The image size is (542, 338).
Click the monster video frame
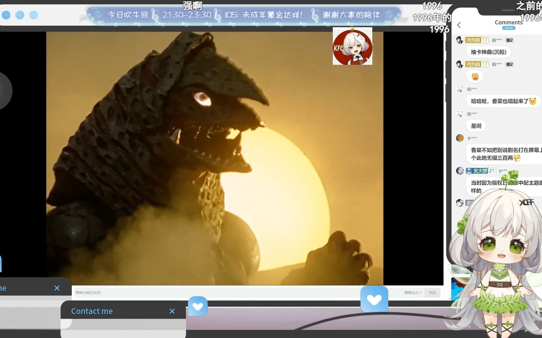pos(215,158)
